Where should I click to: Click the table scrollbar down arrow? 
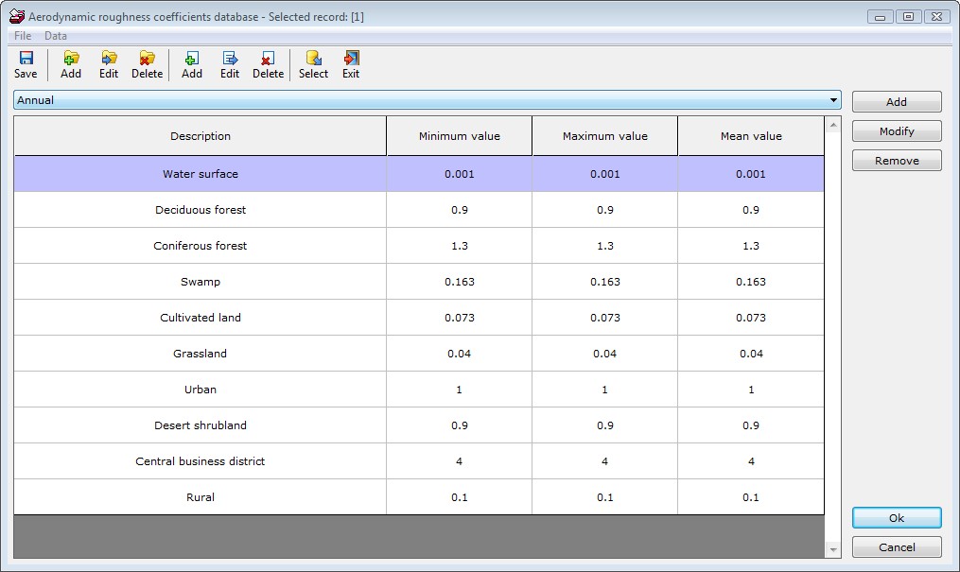(833, 549)
